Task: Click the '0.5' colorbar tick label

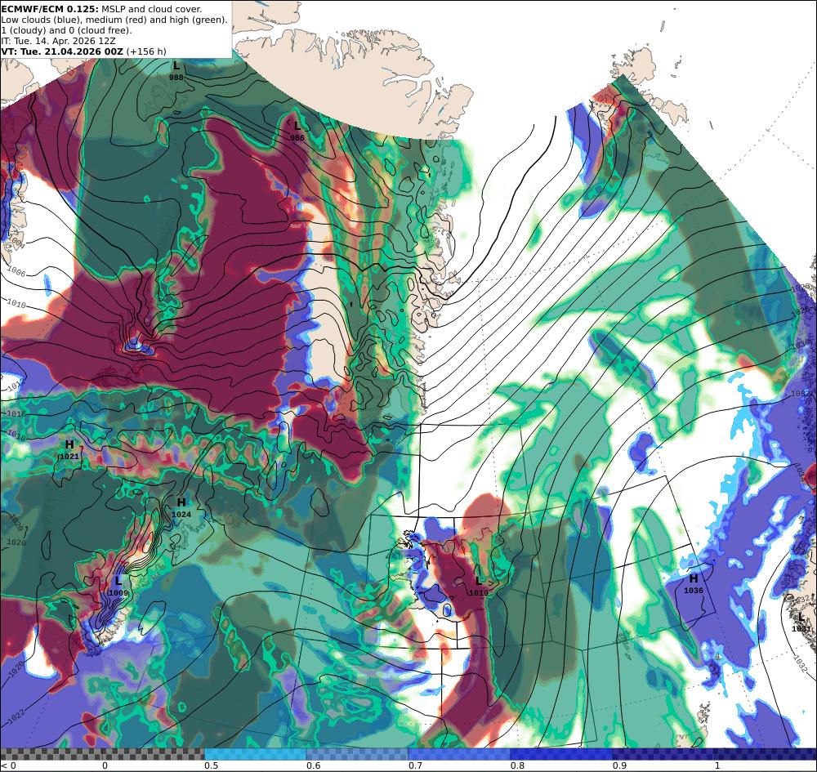Action: coord(211,765)
